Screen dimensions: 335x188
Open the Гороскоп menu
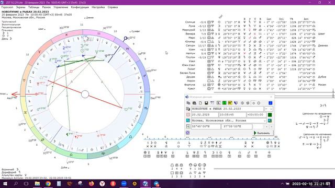coord(7,7)
